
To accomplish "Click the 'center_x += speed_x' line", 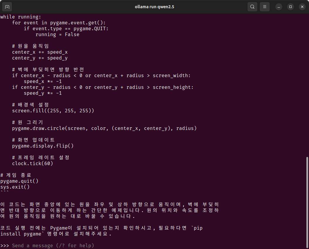I will coord(40,52).
